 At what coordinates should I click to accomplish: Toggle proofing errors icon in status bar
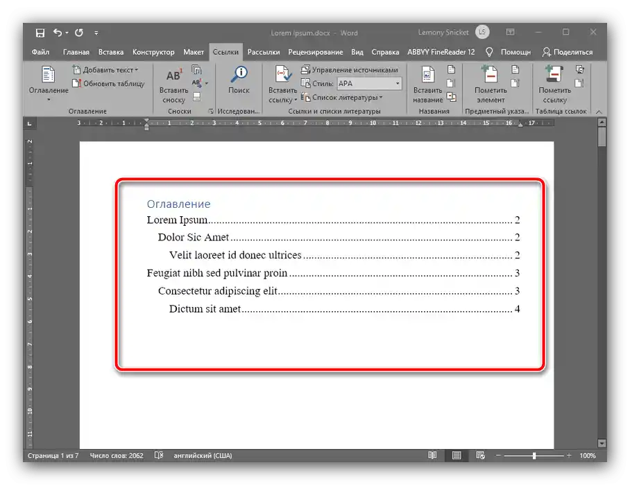tap(158, 455)
